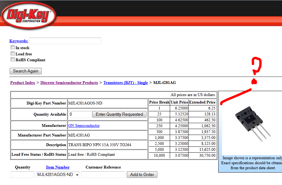Viewport: 282px width, 185px height.
Task: Click the Unit Price column header
Action: click(179, 102)
